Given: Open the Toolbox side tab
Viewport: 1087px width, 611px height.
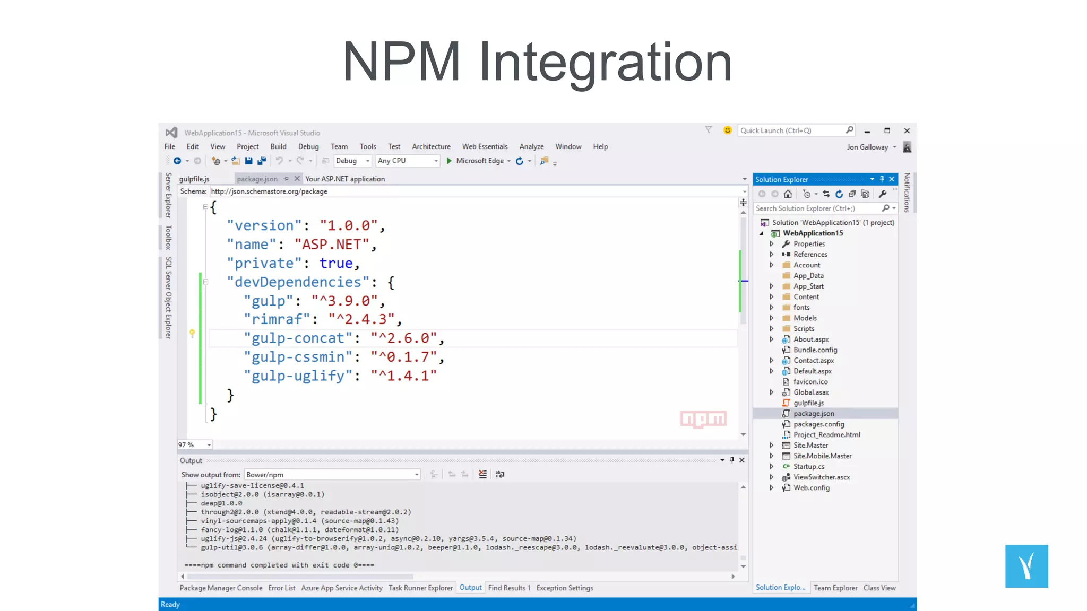Looking at the screenshot, I should coord(168,237).
